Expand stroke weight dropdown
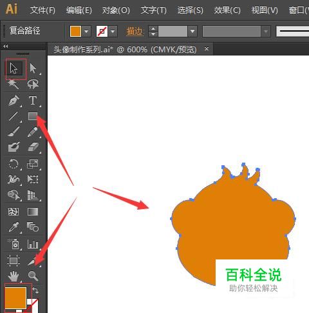The height and width of the screenshot is (313, 309). tap(192, 32)
